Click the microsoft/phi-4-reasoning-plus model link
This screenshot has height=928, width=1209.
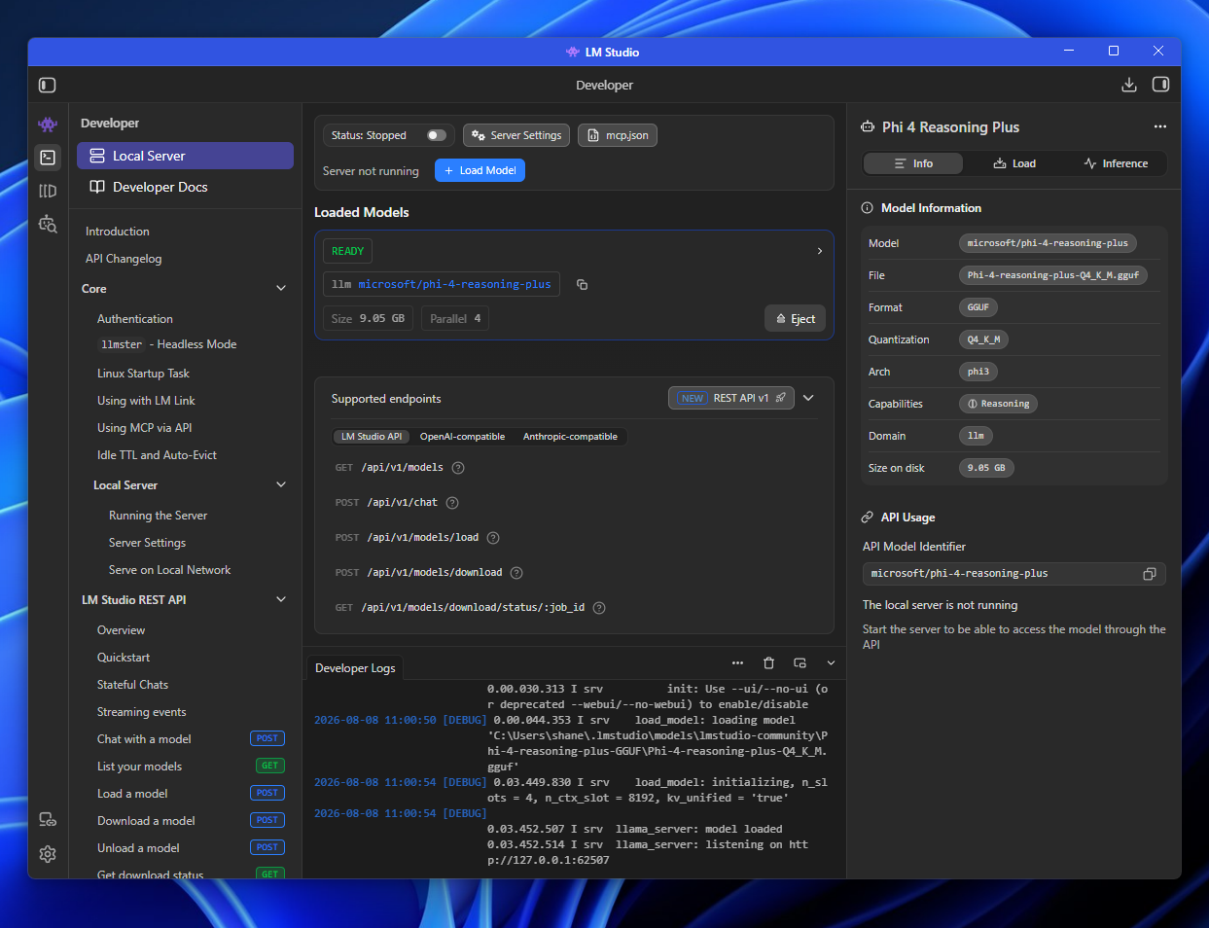454,284
